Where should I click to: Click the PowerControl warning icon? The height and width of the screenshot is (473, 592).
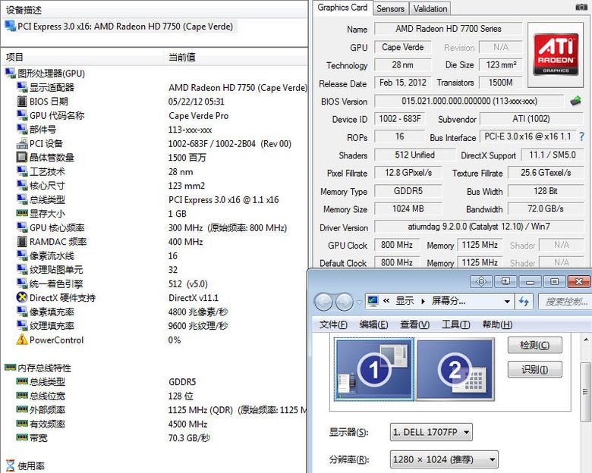(22, 340)
